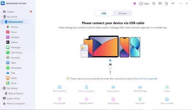Viewport: 191px width, 110px height.
Task: Collapse the Disconnected device arrow
Action: tap(3, 22)
